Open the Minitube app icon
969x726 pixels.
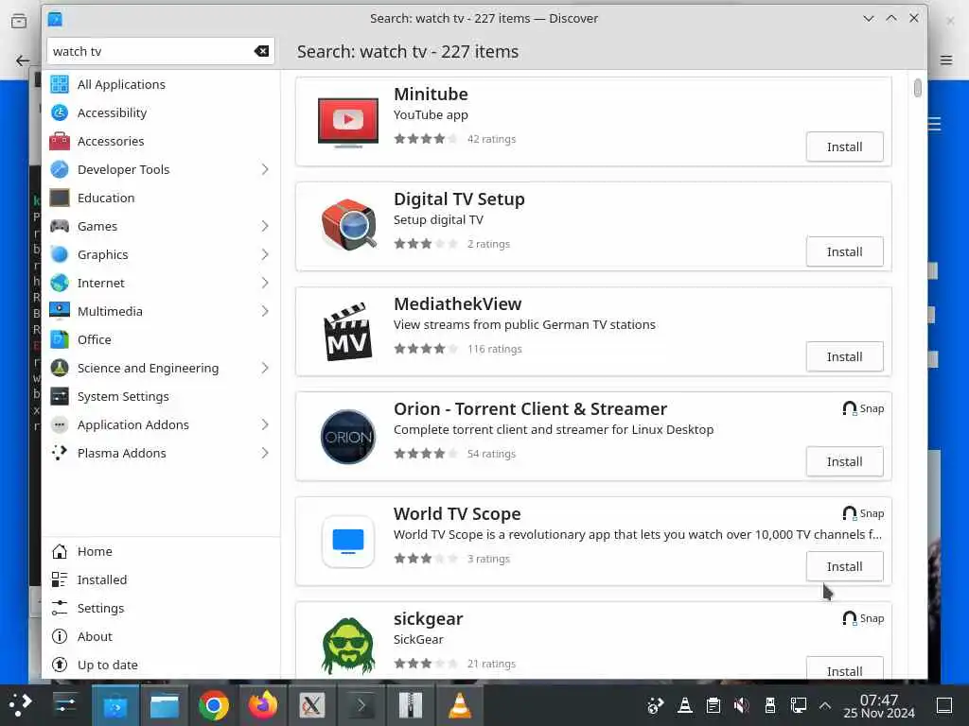pos(348,122)
